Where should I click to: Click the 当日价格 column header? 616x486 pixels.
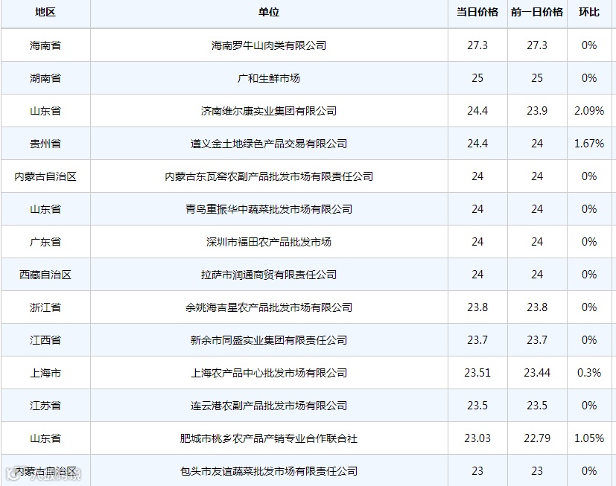[477, 12]
